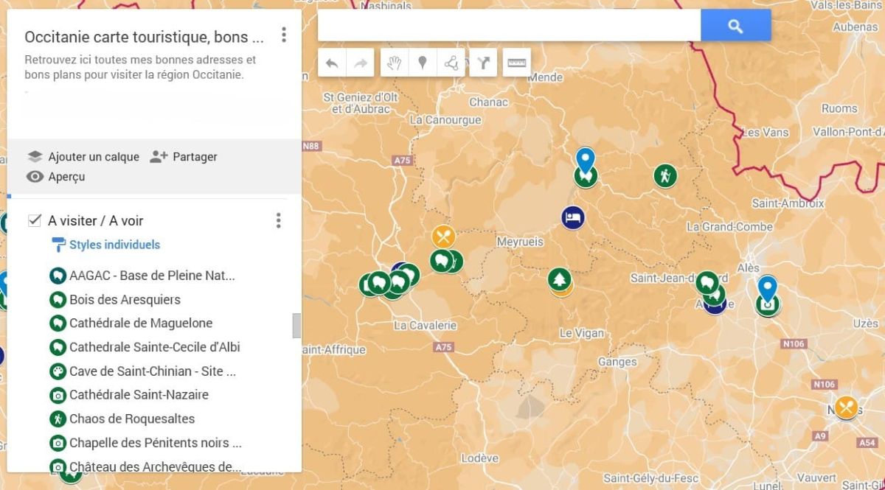
Task: Click the 'La Grand-Combe' map label
Action: tap(729, 227)
